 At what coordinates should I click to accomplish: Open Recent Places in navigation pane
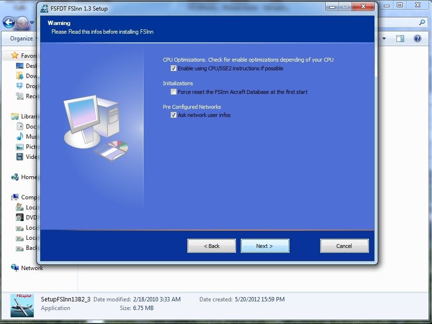tap(26, 96)
